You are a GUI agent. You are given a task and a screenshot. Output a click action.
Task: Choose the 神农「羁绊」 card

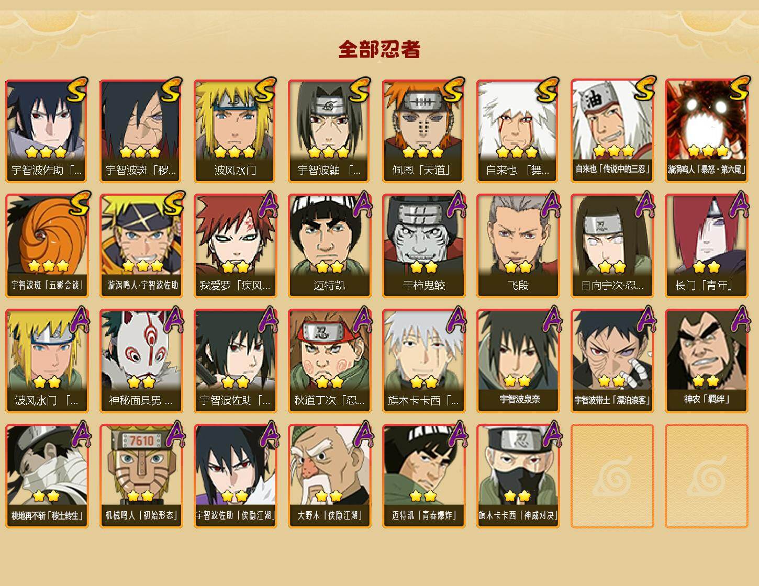click(x=707, y=361)
